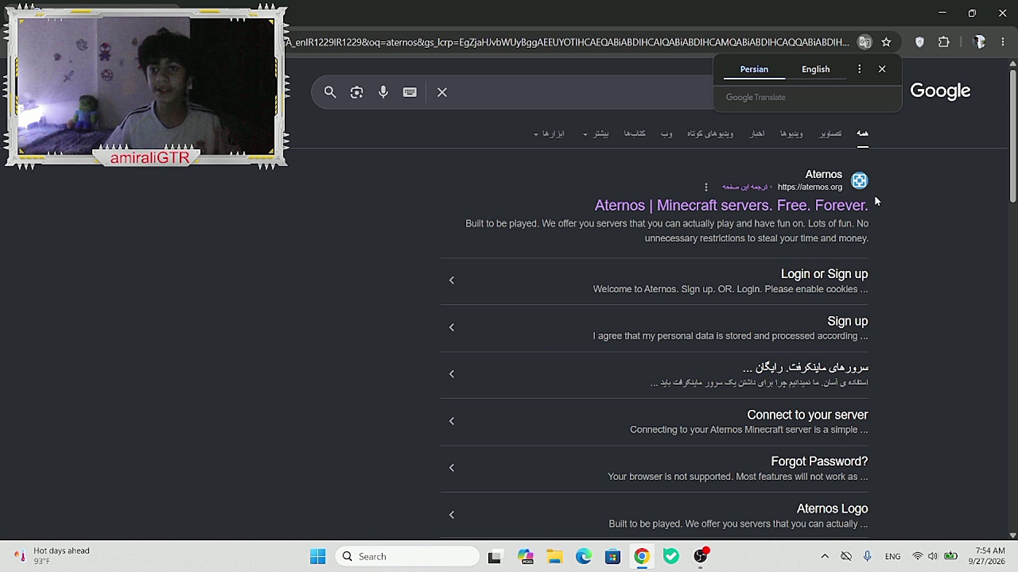Open Windows Start menu
This screenshot has width=1018, height=572.
pos(318,556)
